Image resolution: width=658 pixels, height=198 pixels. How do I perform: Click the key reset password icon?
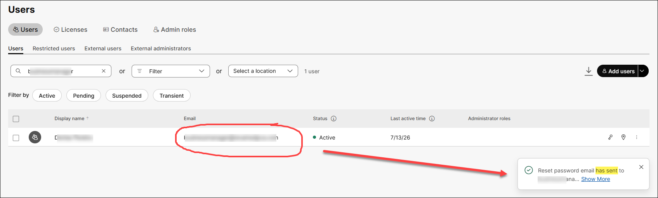[x=610, y=137]
